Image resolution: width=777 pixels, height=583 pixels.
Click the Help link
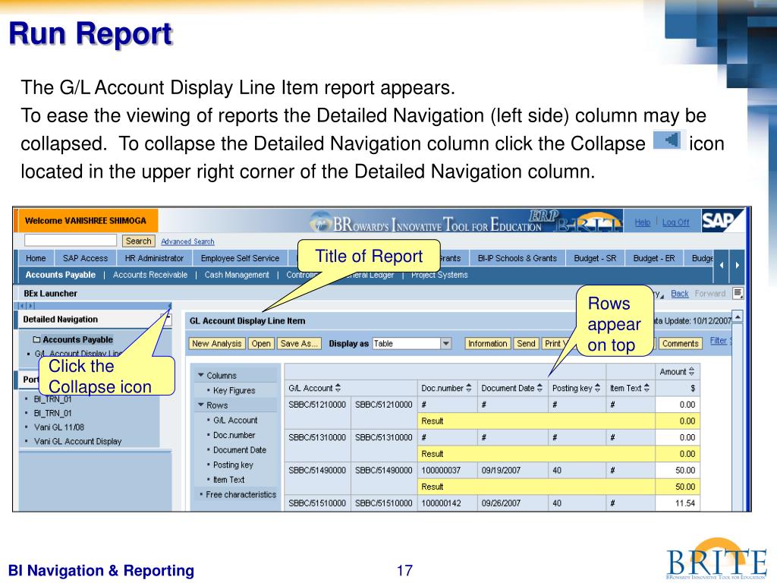click(642, 222)
